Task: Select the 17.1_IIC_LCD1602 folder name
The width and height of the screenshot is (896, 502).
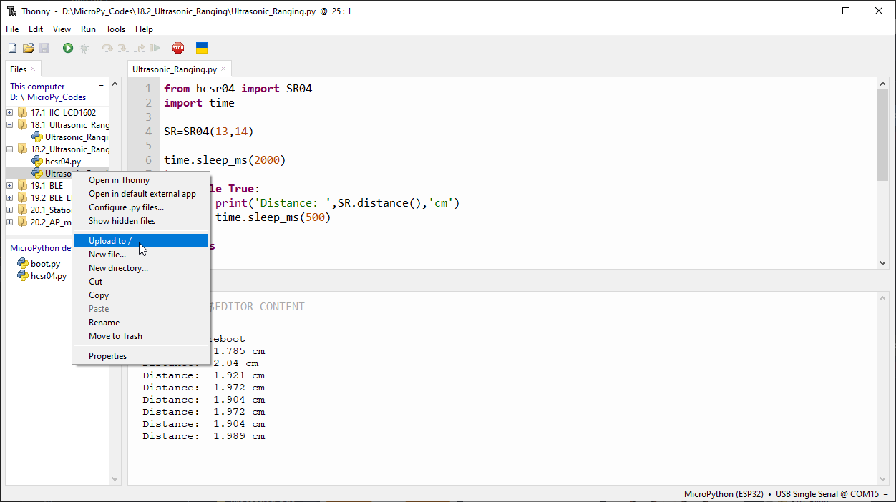Action: [63, 113]
